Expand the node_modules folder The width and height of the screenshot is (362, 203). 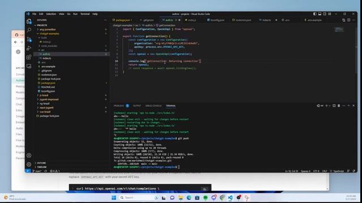point(72,46)
